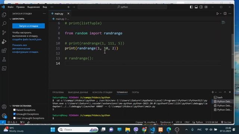Screen dimensions: 239x134
Task: Close the main.py editor tab
Action: point(68,13)
